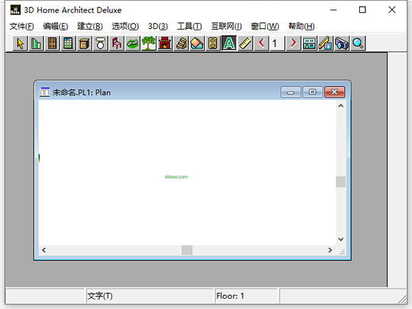Click the Plan window title icon
Image resolution: width=412 pixels, height=309 pixels.
(x=45, y=92)
